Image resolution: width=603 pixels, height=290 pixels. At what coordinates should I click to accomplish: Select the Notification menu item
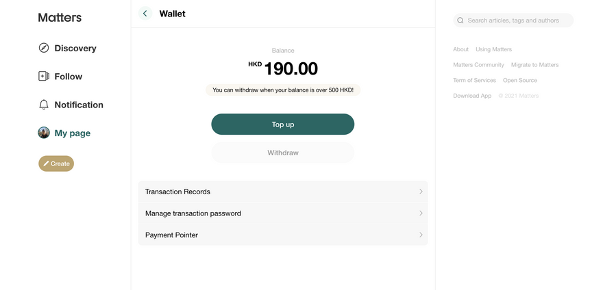coord(79,105)
